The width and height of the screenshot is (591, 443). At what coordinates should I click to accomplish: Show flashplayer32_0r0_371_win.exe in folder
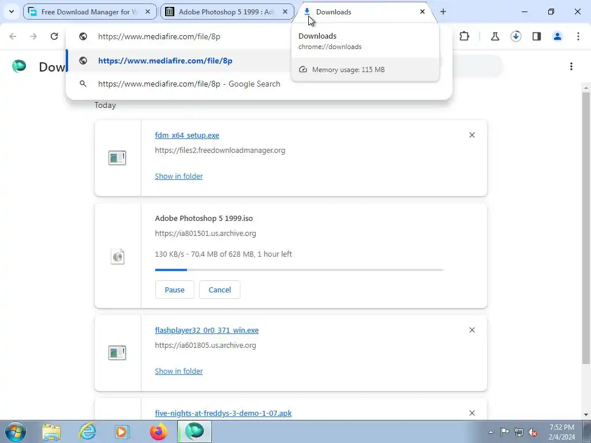(179, 371)
